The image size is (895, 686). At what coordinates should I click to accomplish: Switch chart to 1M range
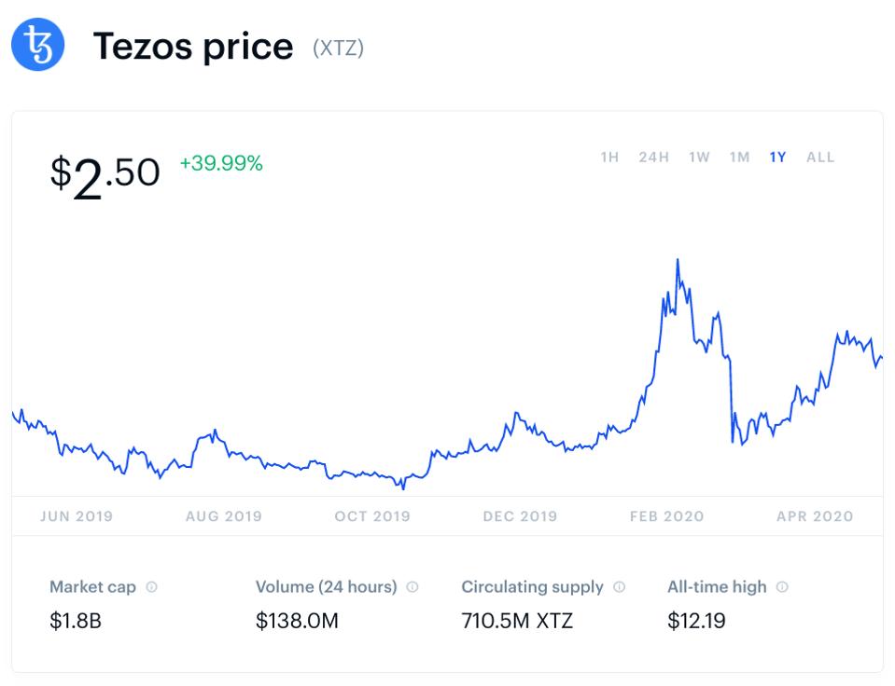point(739,158)
